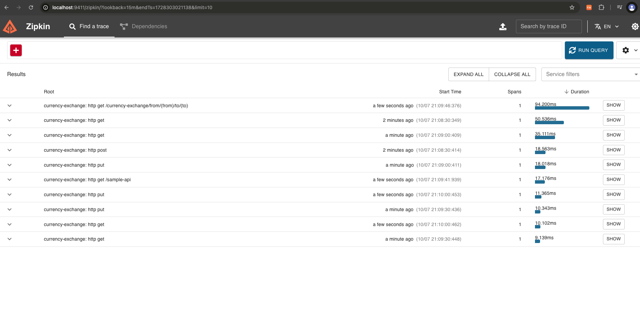Click the Expand All button

(468, 74)
